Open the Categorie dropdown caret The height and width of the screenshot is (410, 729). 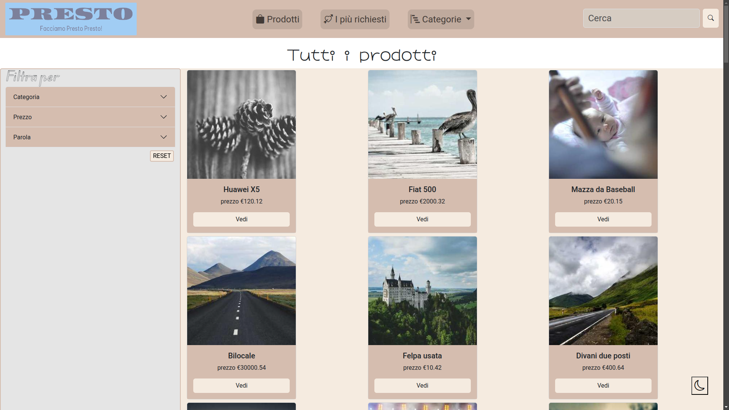pyautogui.click(x=469, y=19)
